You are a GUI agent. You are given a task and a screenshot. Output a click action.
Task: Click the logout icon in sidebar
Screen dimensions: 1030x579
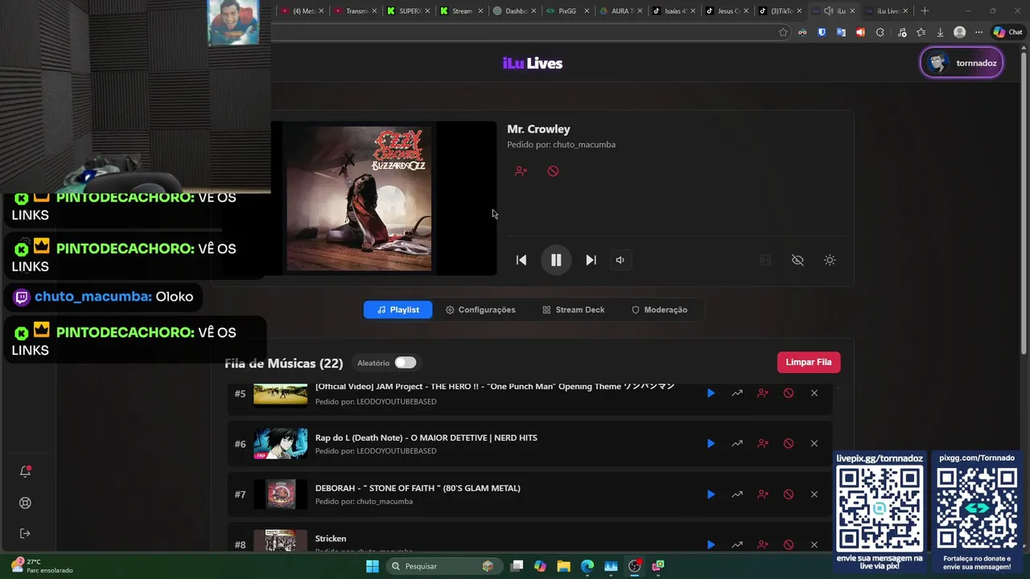click(25, 533)
